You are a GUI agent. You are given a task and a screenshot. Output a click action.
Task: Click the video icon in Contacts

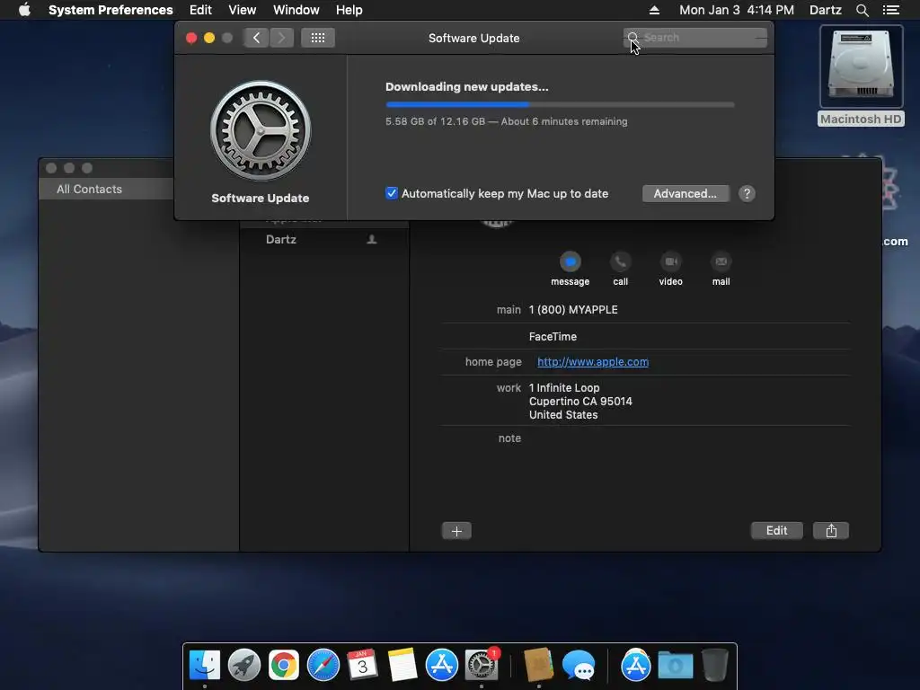pyautogui.click(x=670, y=261)
